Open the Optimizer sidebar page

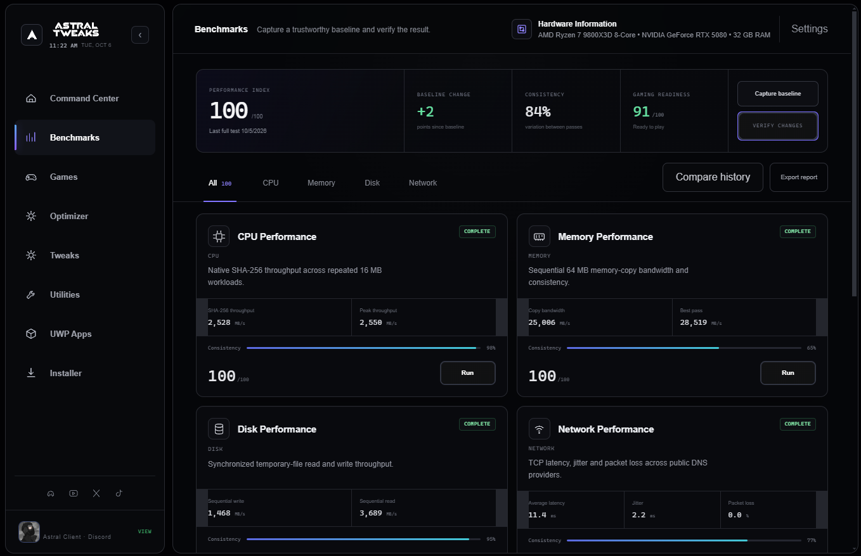click(x=85, y=216)
